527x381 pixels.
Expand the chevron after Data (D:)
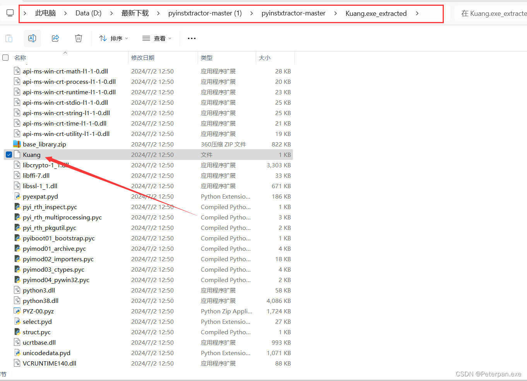(x=111, y=13)
